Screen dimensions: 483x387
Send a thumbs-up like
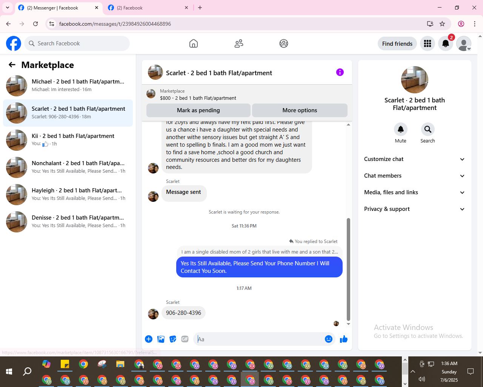pos(344,339)
